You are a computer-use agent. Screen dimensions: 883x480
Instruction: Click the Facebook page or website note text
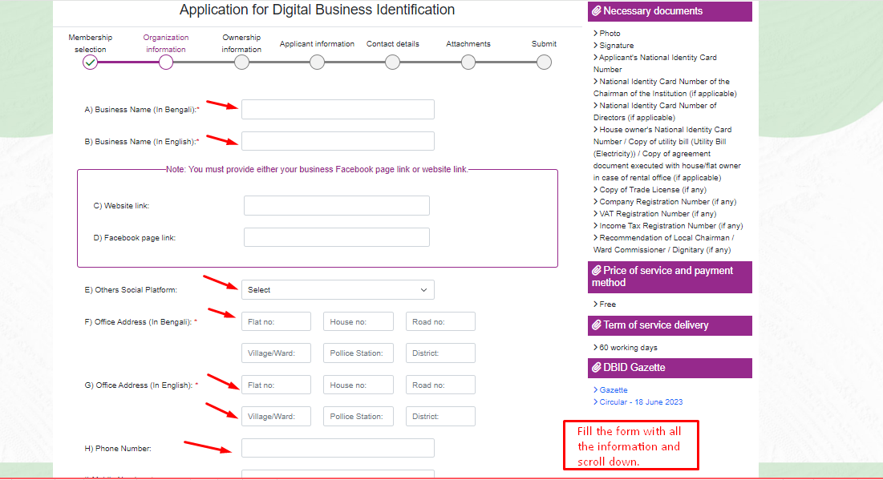[317, 169]
